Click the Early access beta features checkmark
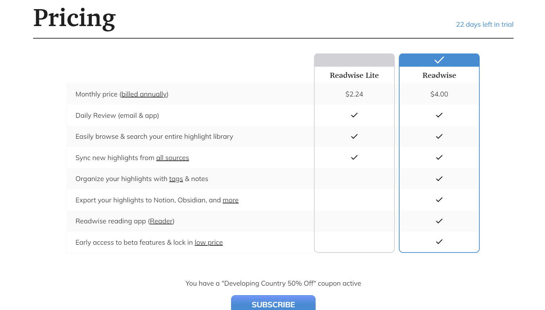This screenshot has width=545, height=310. click(439, 242)
